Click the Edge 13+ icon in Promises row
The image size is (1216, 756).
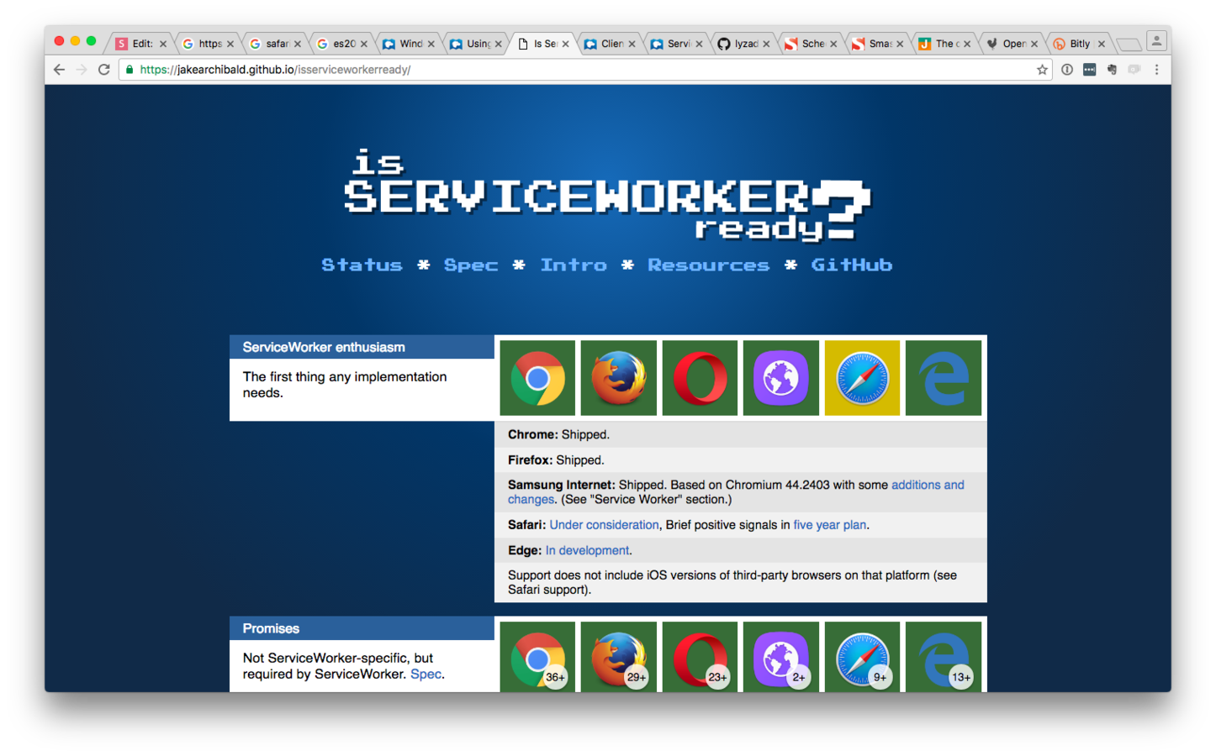click(944, 657)
